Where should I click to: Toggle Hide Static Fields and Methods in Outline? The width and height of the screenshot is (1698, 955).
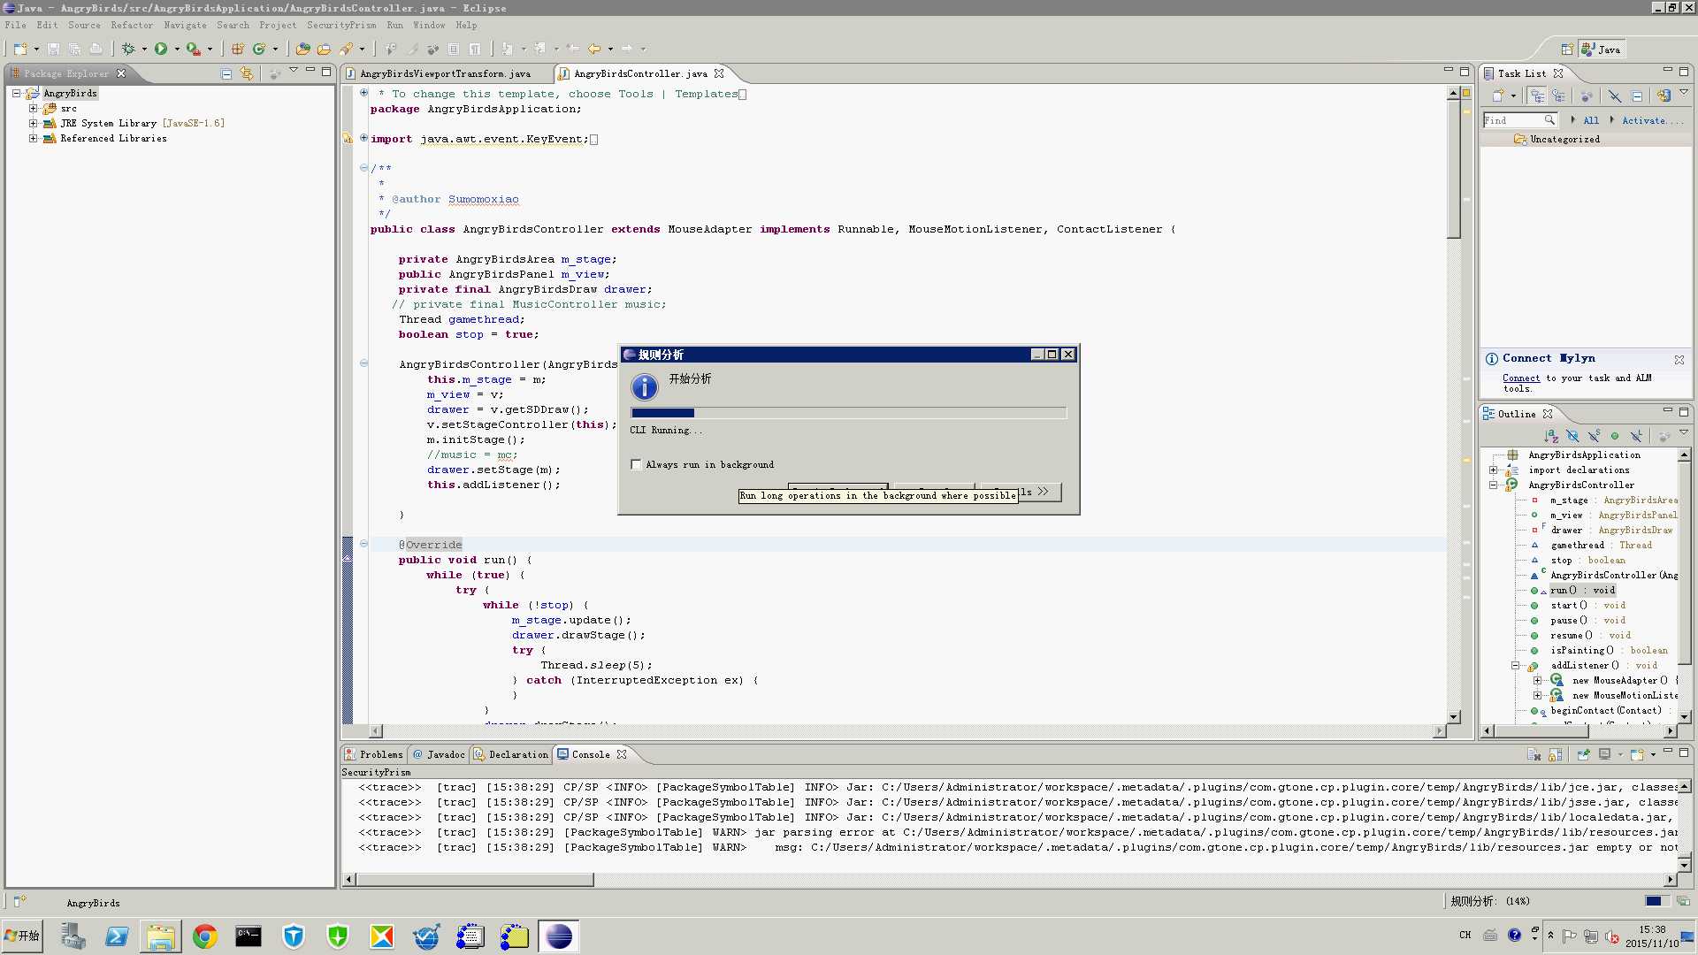(x=1594, y=436)
